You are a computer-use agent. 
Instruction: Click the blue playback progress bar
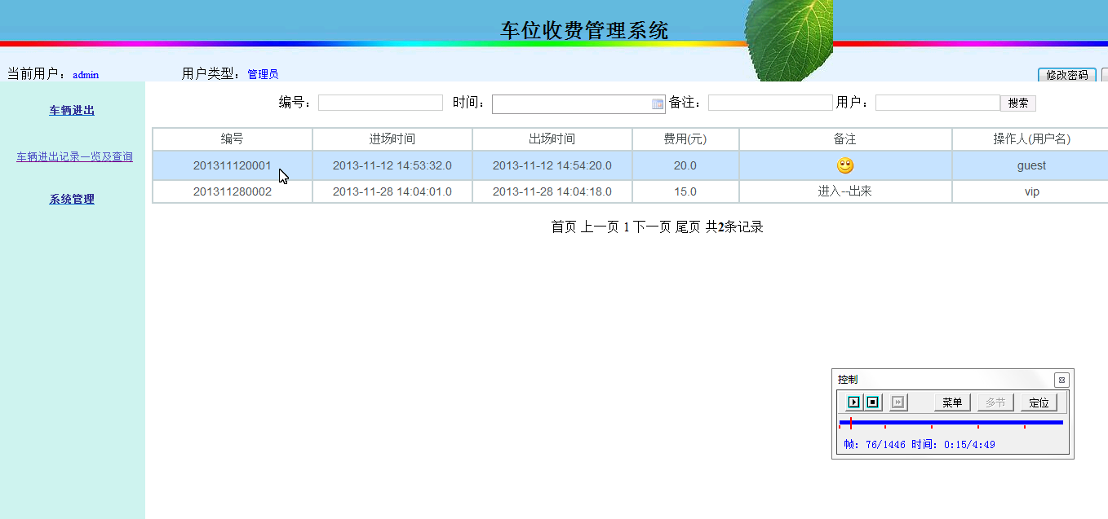(951, 422)
